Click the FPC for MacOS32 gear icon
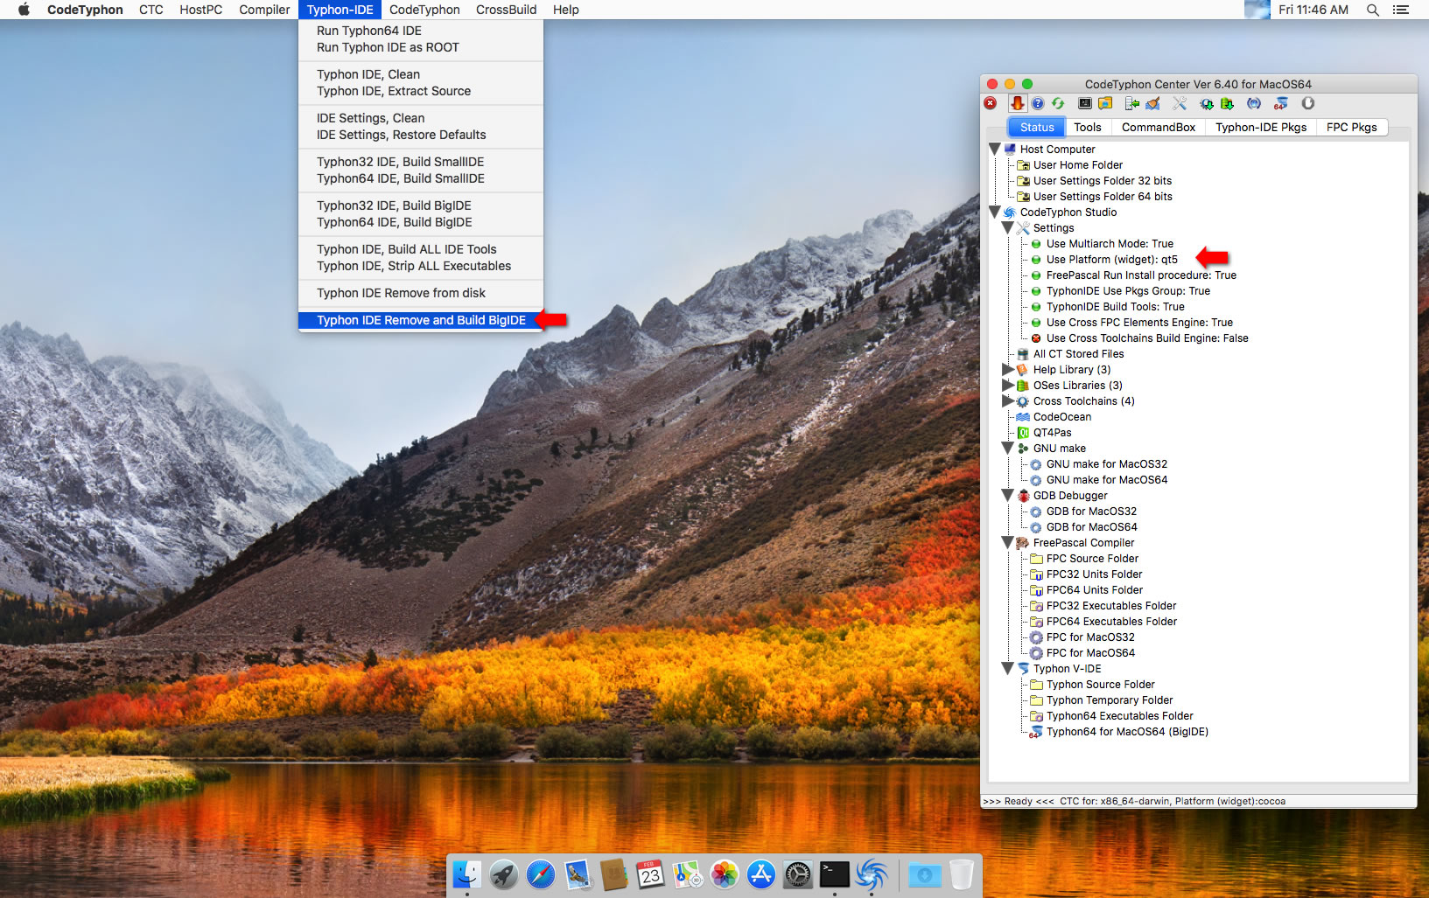 tap(1036, 637)
